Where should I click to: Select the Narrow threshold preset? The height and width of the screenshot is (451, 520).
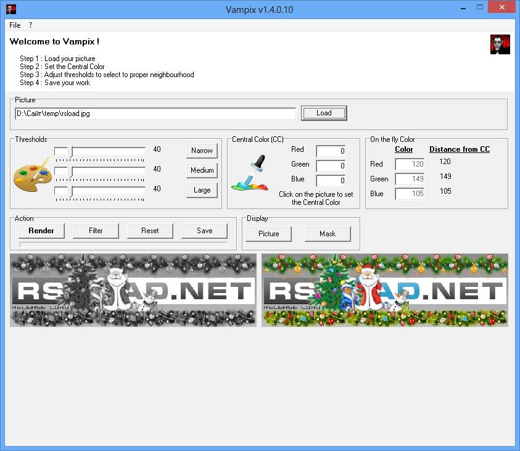point(202,151)
